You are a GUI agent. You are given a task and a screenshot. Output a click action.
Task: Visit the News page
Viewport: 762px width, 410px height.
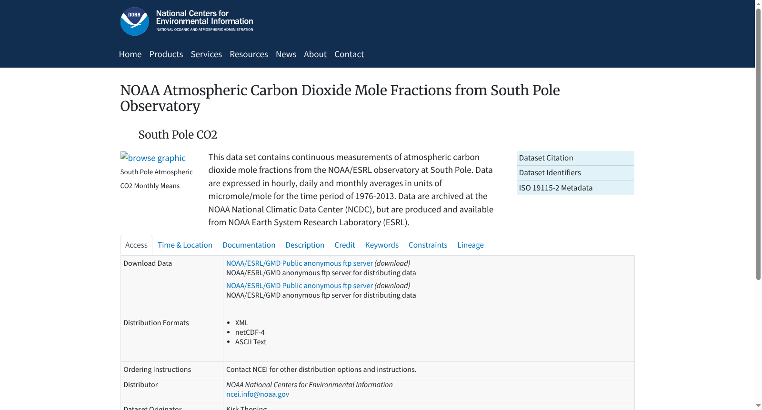coord(286,54)
